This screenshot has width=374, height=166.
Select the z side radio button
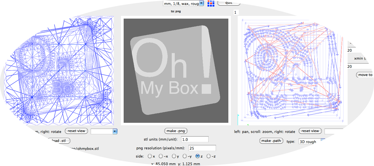[x=197, y=156]
